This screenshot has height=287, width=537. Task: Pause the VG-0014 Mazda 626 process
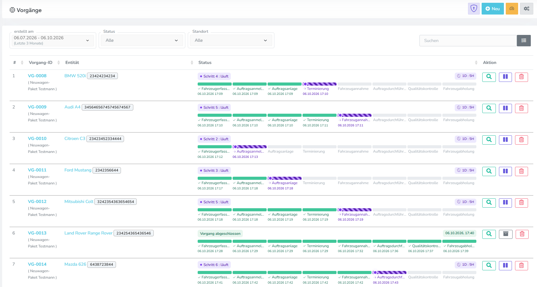pos(505,265)
